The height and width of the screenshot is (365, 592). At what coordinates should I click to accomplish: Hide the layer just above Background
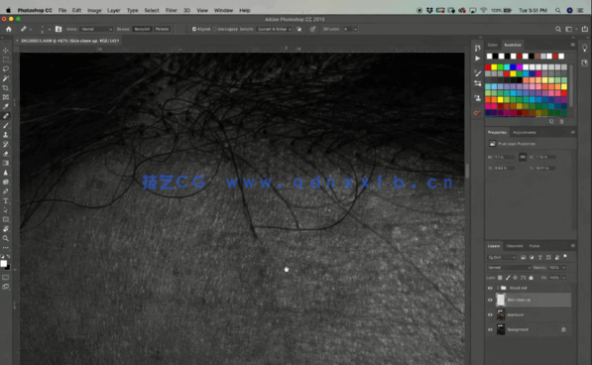[490, 314]
